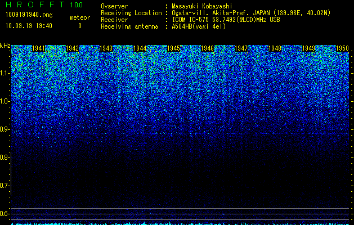Click the observer name Masayuki Kobayashi
354x225 pixels.
point(202,6)
